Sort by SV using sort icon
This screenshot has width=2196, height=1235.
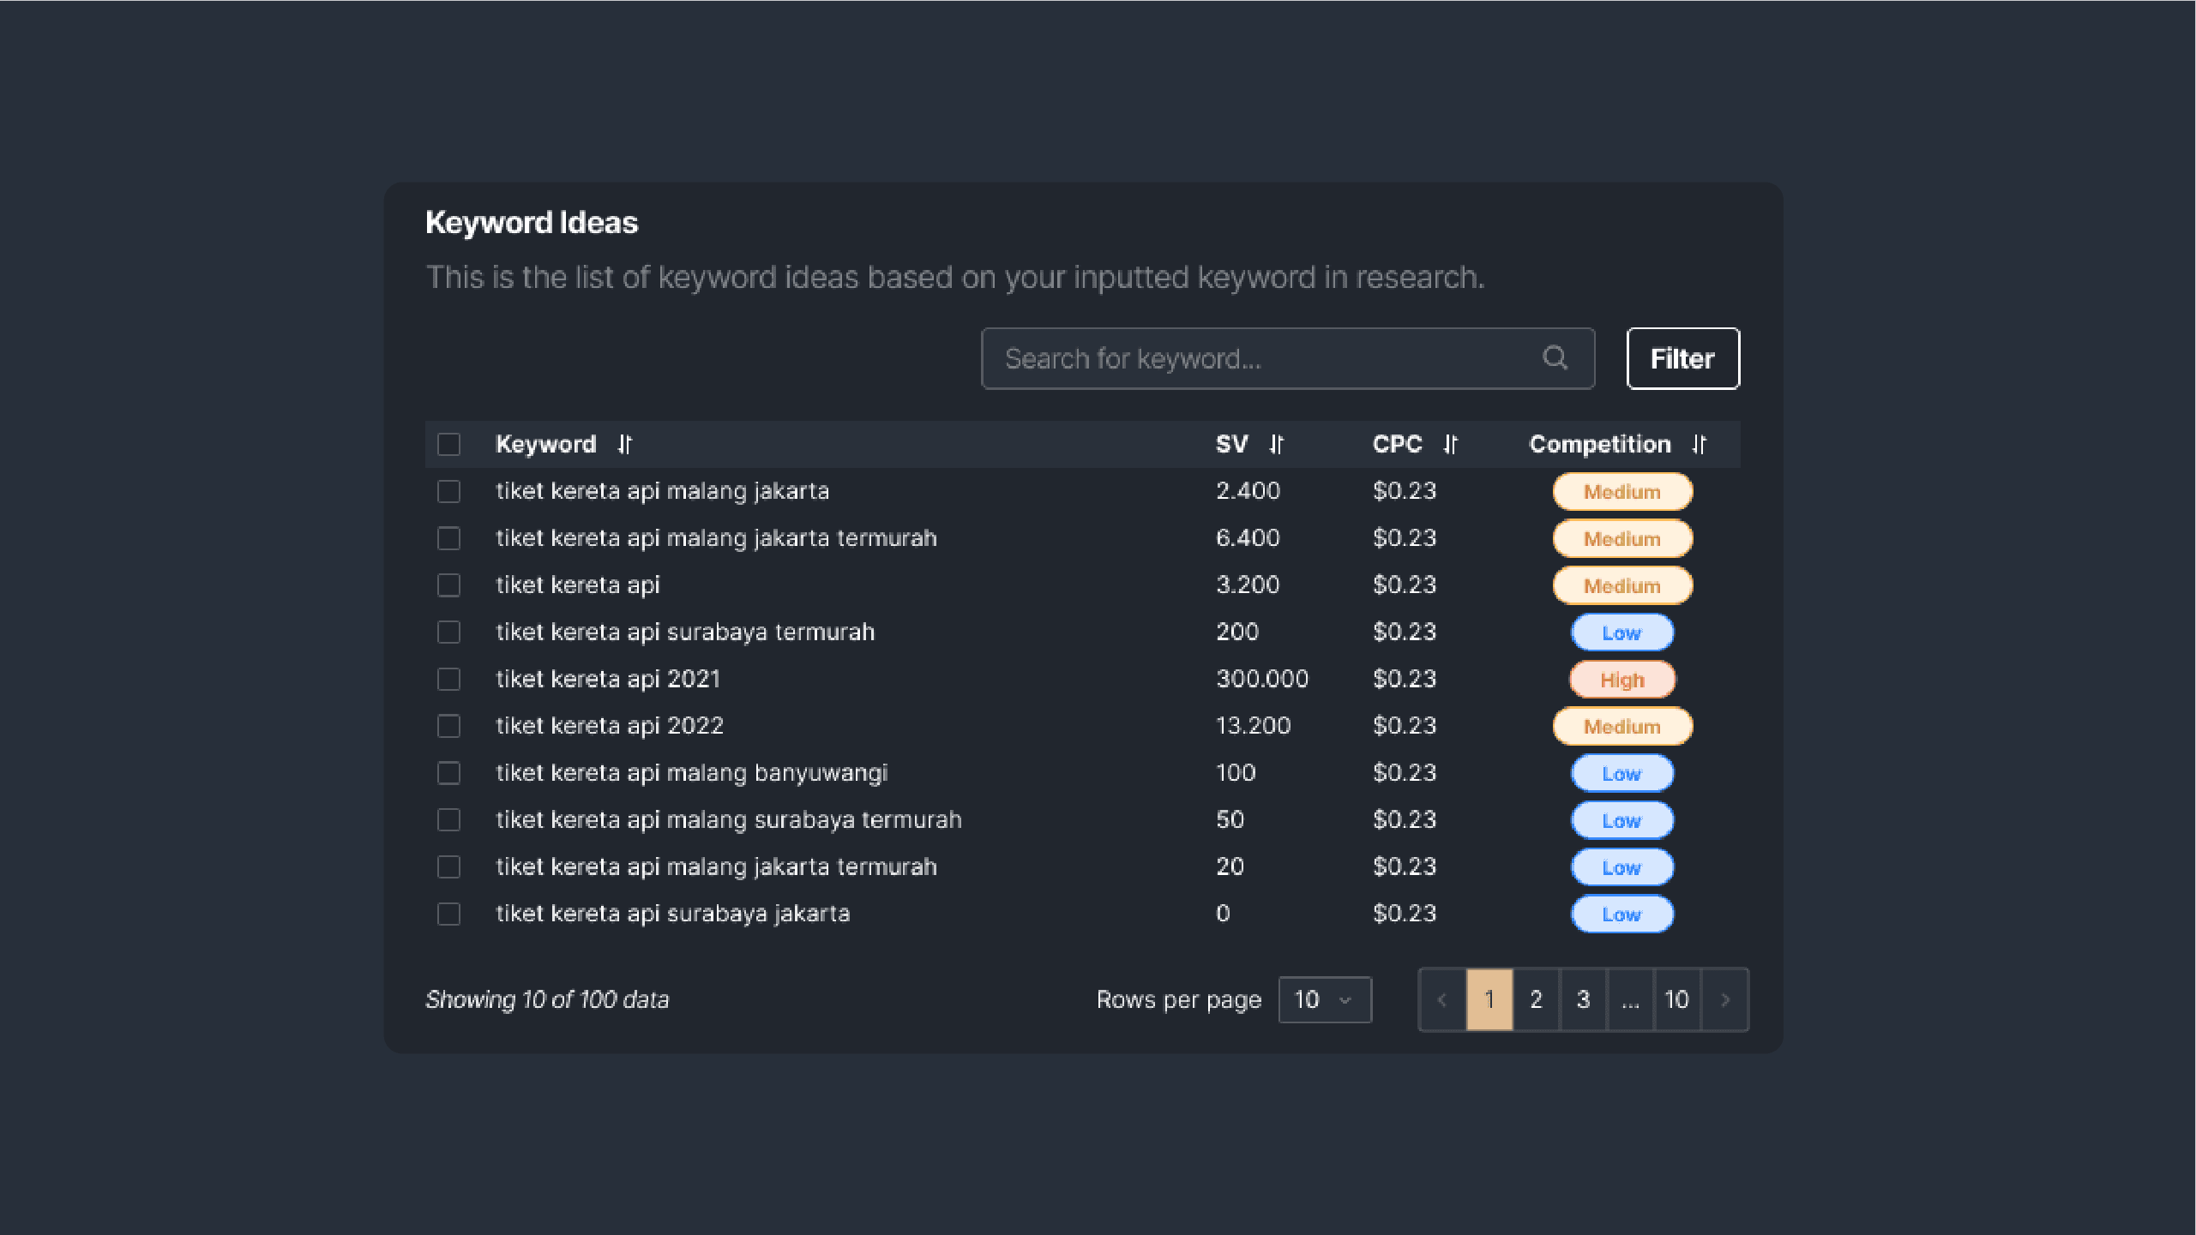[x=1276, y=444]
